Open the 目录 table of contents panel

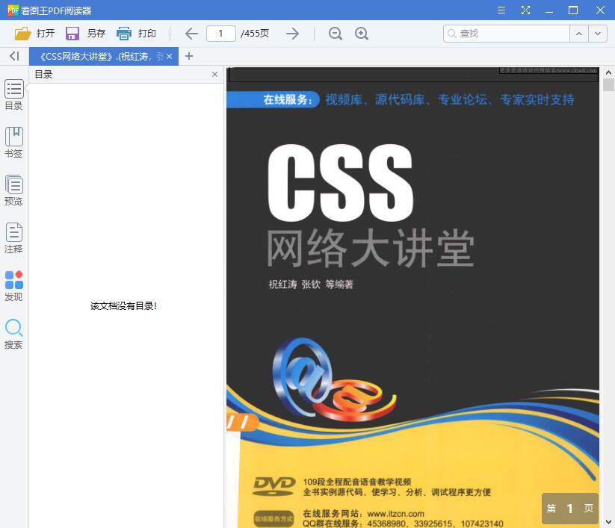pyautogui.click(x=13, y=95)
